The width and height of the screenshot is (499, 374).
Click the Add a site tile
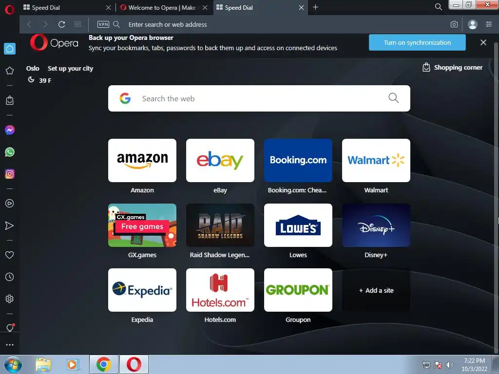[376, 290]
